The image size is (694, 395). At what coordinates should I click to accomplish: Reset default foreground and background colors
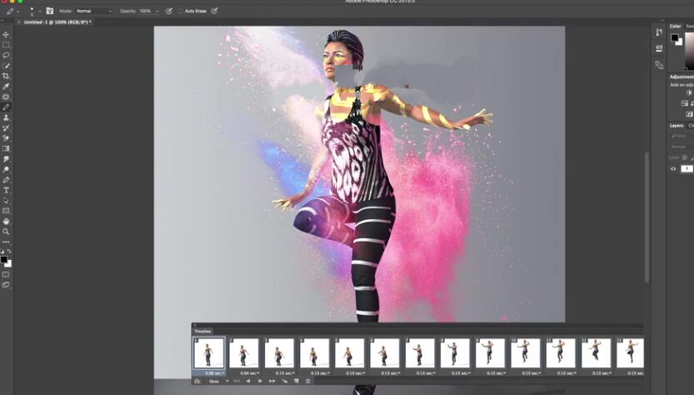click(x=2, y=251)
